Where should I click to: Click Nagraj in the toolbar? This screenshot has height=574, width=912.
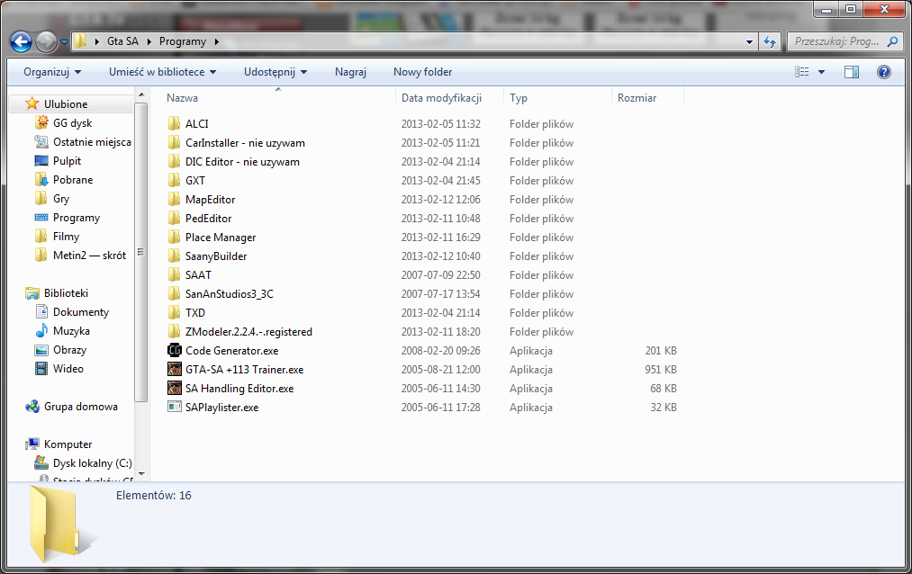point(350,72)
